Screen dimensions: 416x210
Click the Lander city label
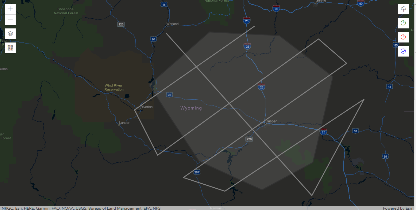click(124, 123)
